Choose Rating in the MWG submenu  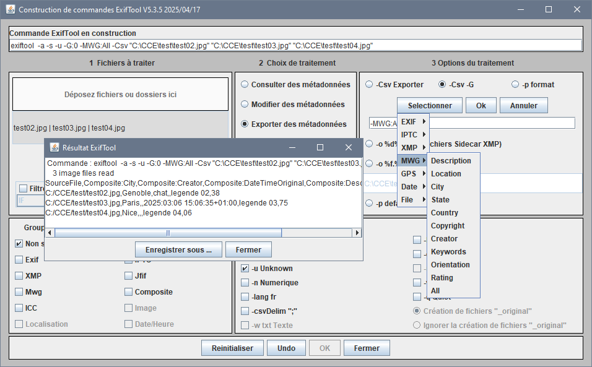[453, 278]
